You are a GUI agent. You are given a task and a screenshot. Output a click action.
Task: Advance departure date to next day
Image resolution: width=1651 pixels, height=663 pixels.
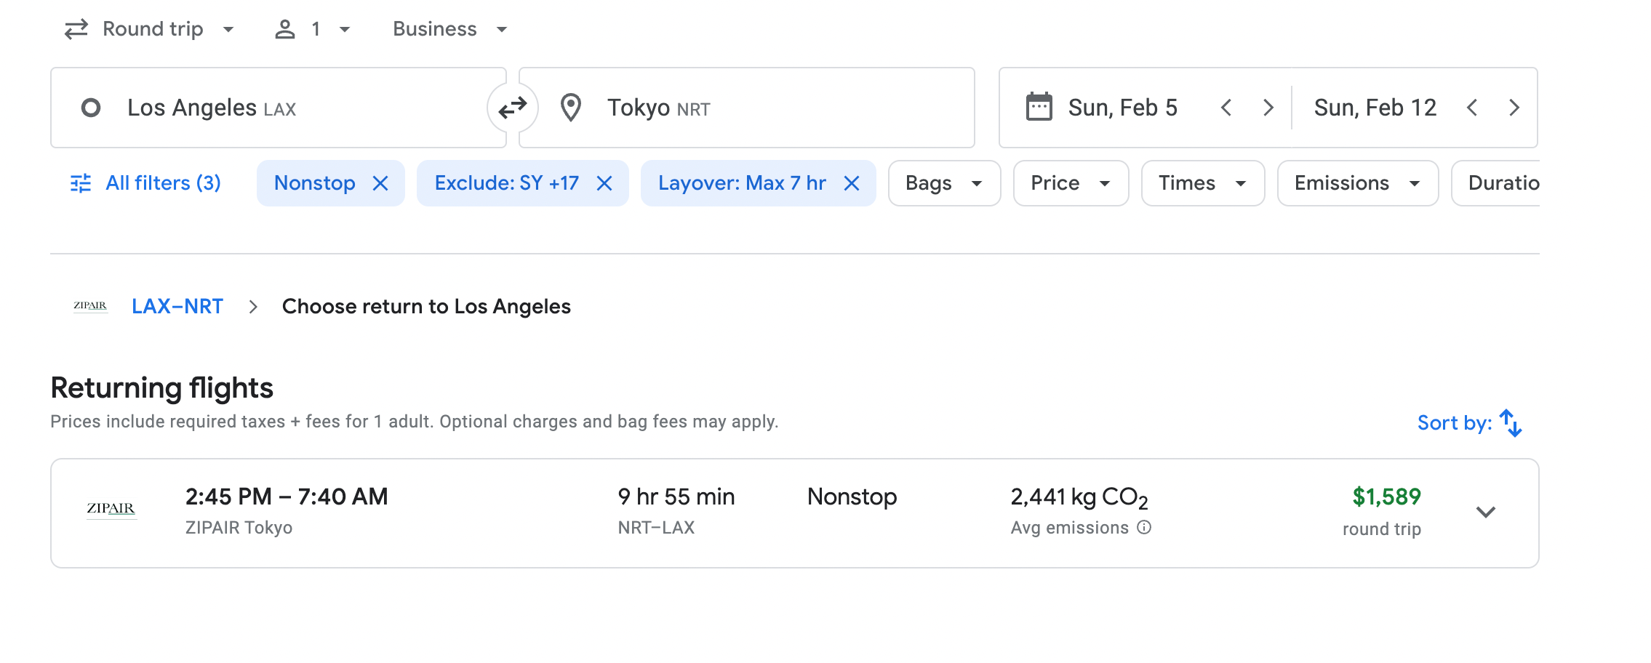pos(1268,108)
